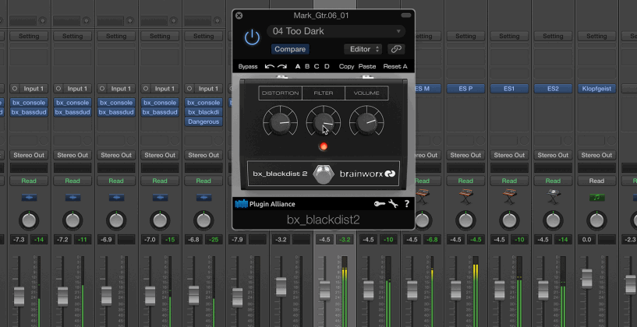This screenshot has width=637, height=327.
Task: Toggle the input format circle on the Dangerous channel
Action: pos(189,89)
